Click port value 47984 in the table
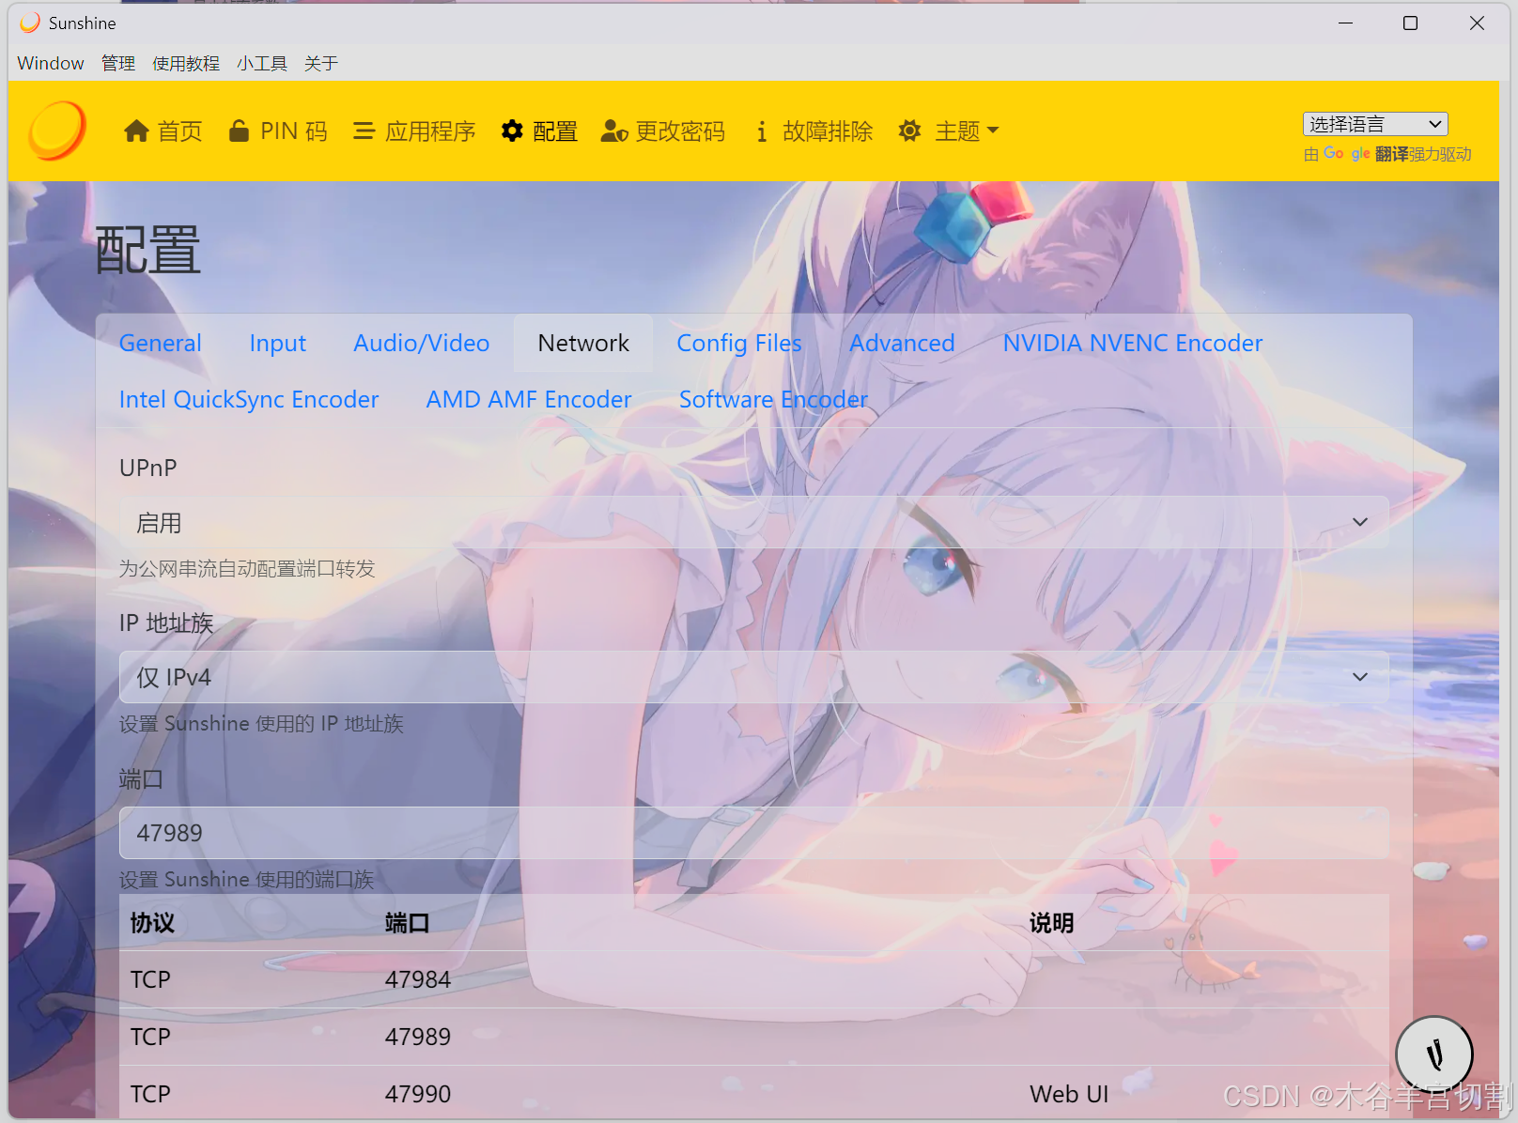This screenshot has width=1518, height=1123. coord(418,979)
